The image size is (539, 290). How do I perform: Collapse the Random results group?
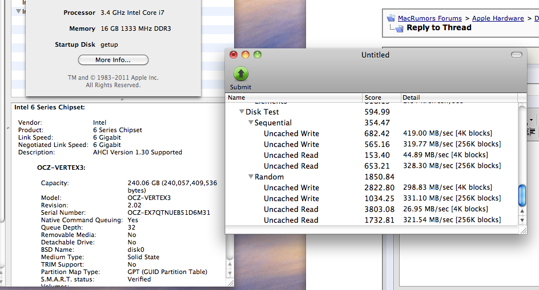(251, 177)
